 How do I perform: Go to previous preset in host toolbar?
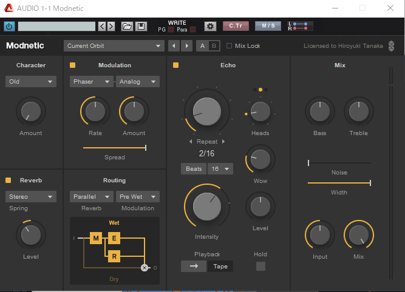(x=102, y=26)
